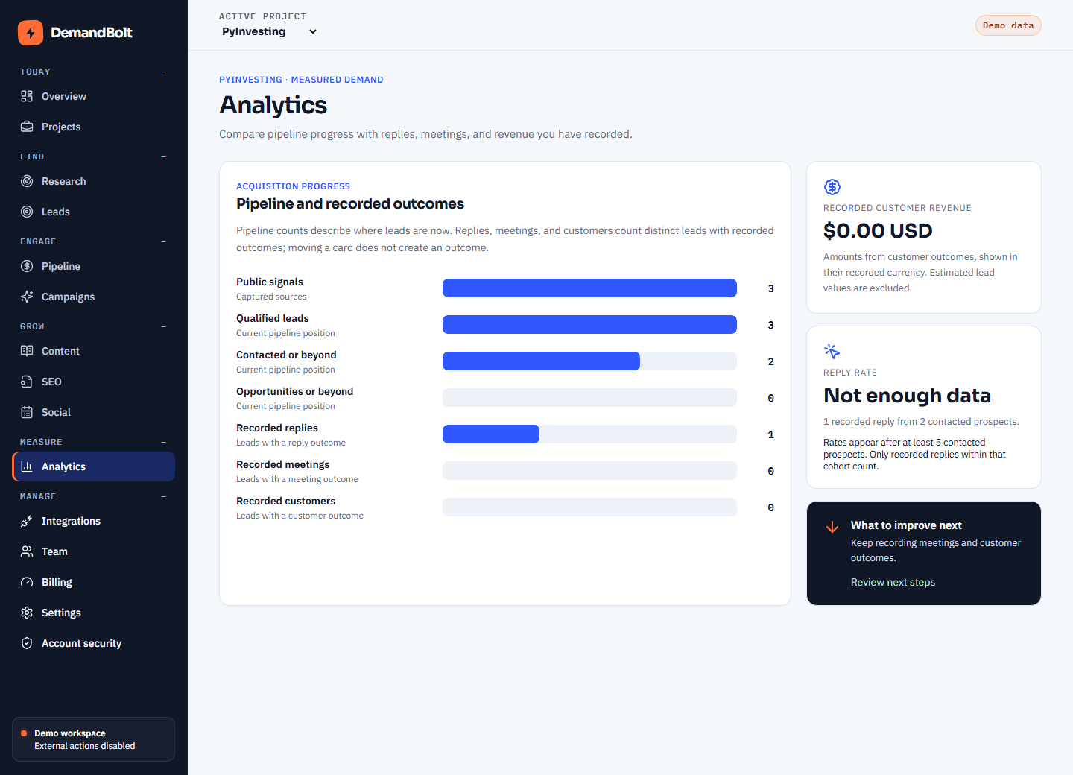Go to the Leads page
This screenshot has height=775, width=1073.
coord(94,212)
